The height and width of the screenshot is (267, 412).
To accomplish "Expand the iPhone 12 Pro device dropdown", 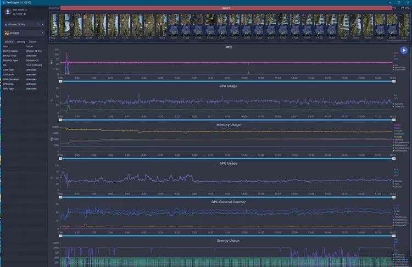I will (43, 24).
